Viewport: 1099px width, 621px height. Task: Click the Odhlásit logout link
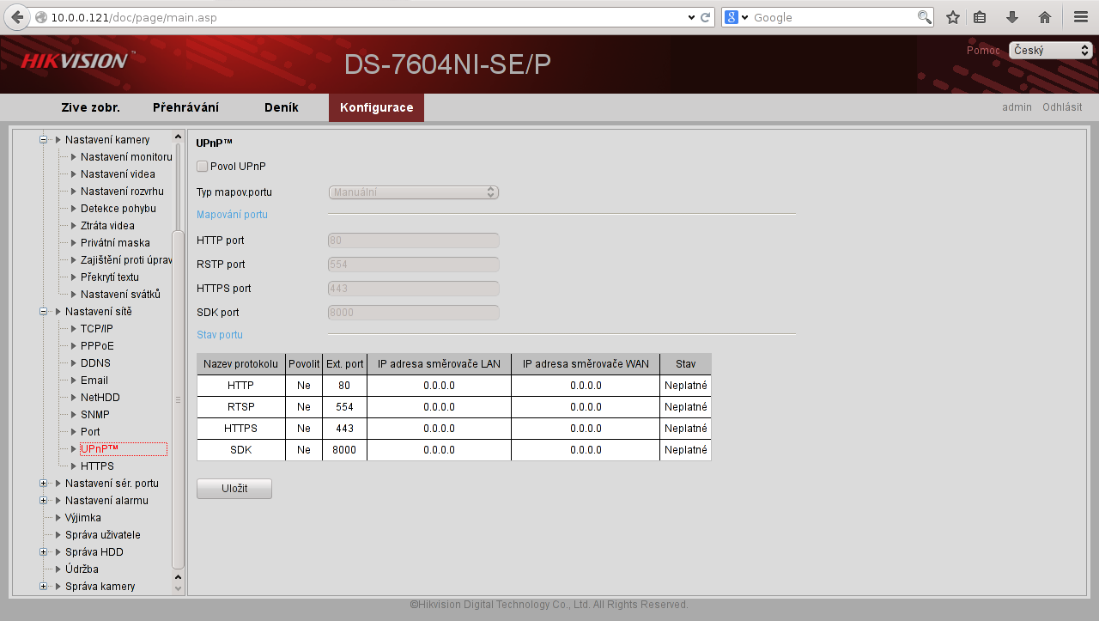1062,107
